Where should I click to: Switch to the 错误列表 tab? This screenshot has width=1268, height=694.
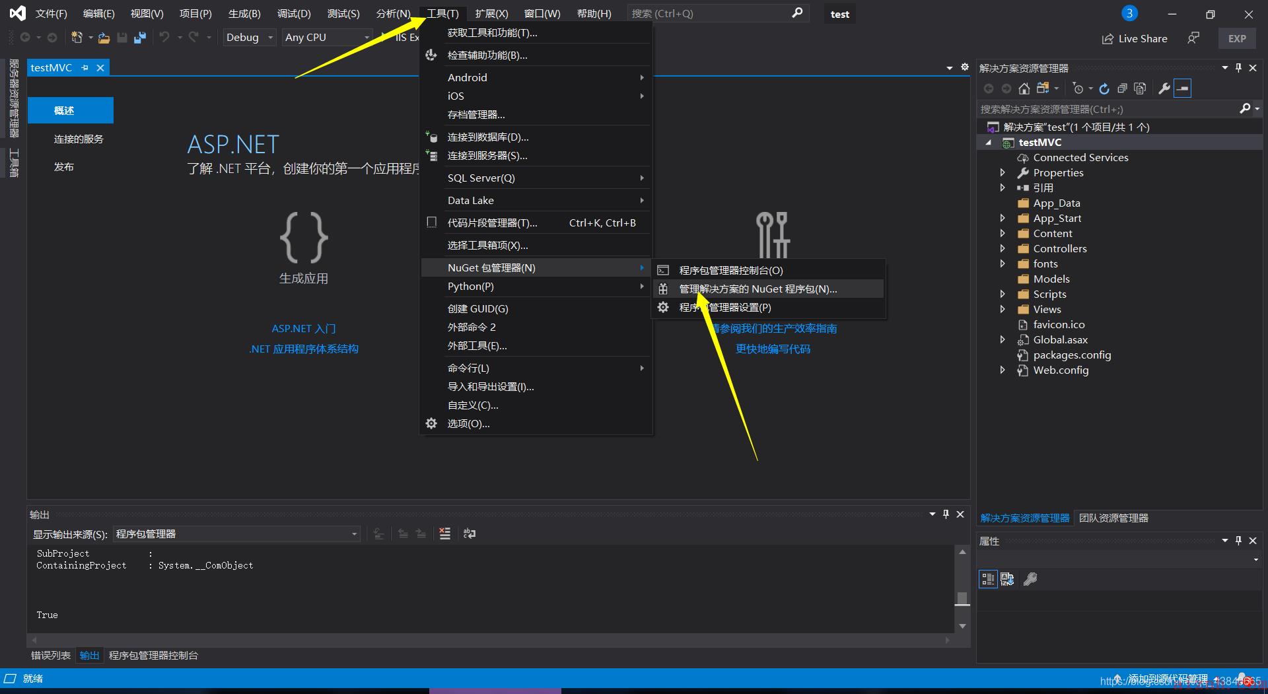coord(51,655)
